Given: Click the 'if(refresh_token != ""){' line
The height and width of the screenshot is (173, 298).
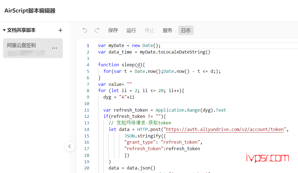Looking at the screenshot, I should point(134,116).
